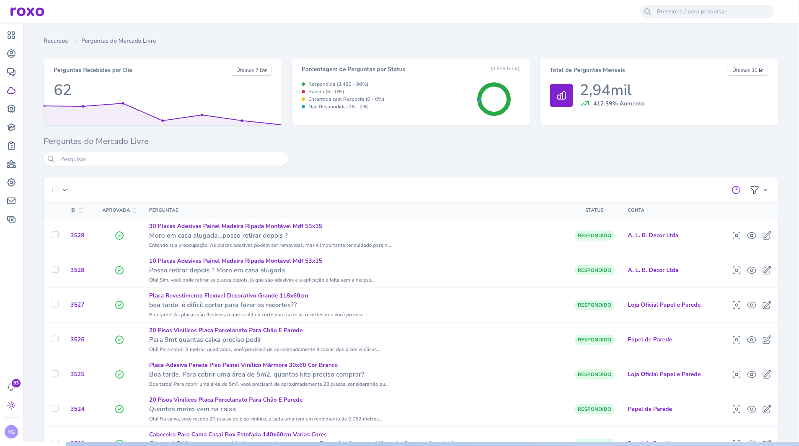Click edit icon for question 3529
Viewport: 799px width, 446px height.
point(767,236)
